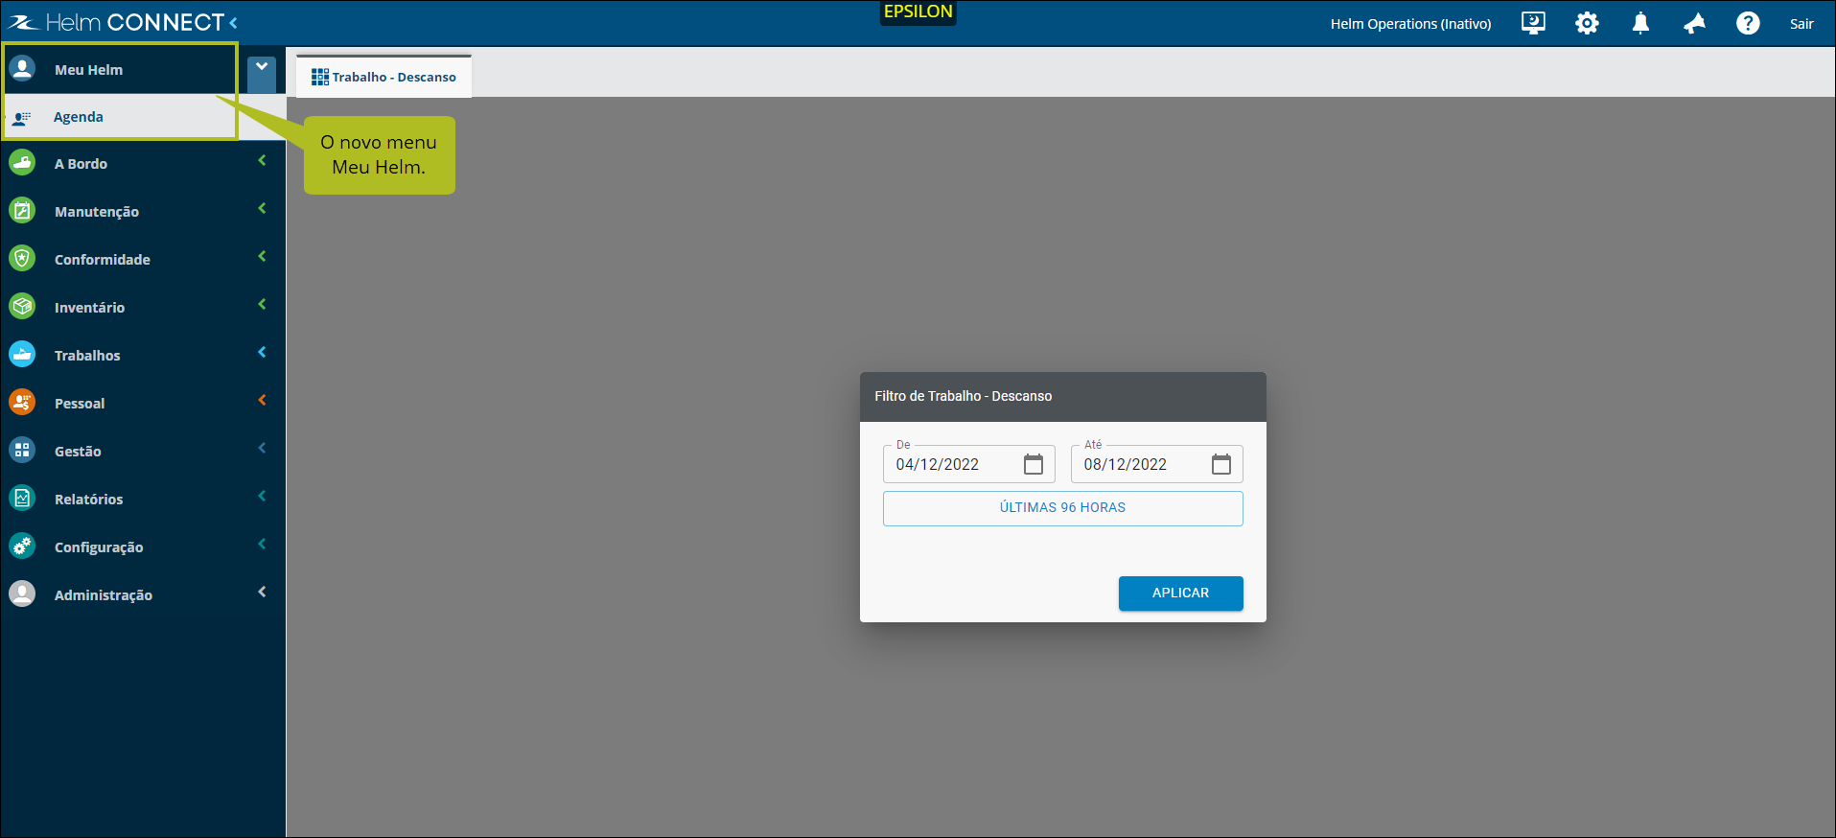The image size is (1836, 838).
Task: Expand the Relatórios menu chevron
Action: (262, 497)
